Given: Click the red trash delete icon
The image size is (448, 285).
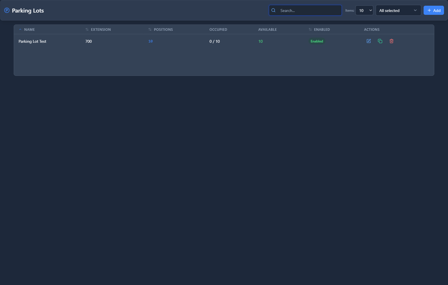Looking at the screenshot, I should pyautogui.click(x=392, y=41).
